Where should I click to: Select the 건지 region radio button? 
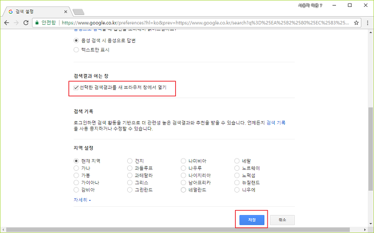click(x=130, y=161)
